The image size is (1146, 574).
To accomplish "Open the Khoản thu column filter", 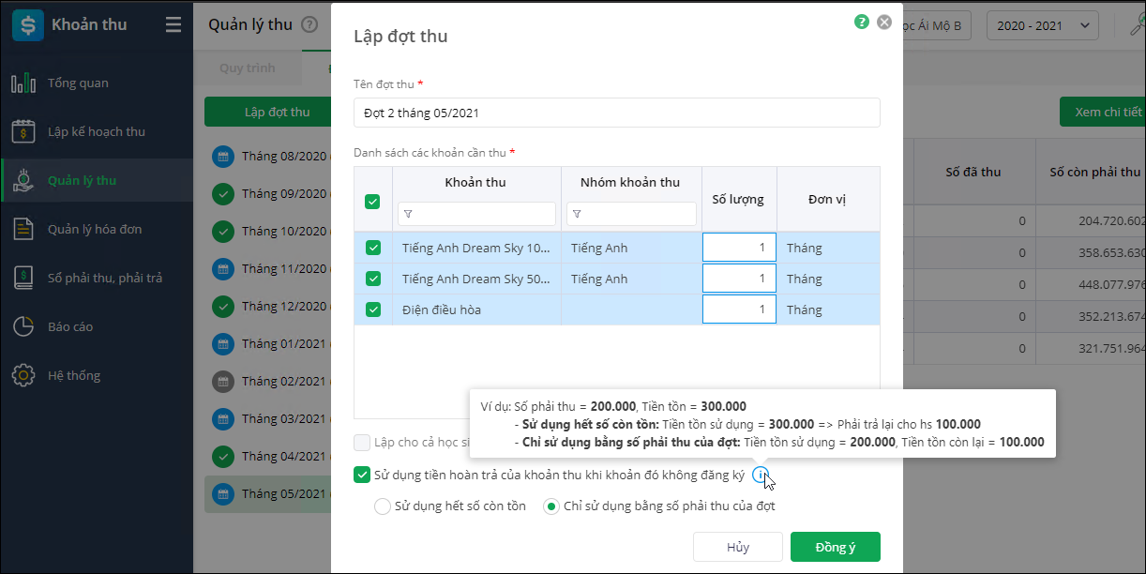I will point(408,215).
